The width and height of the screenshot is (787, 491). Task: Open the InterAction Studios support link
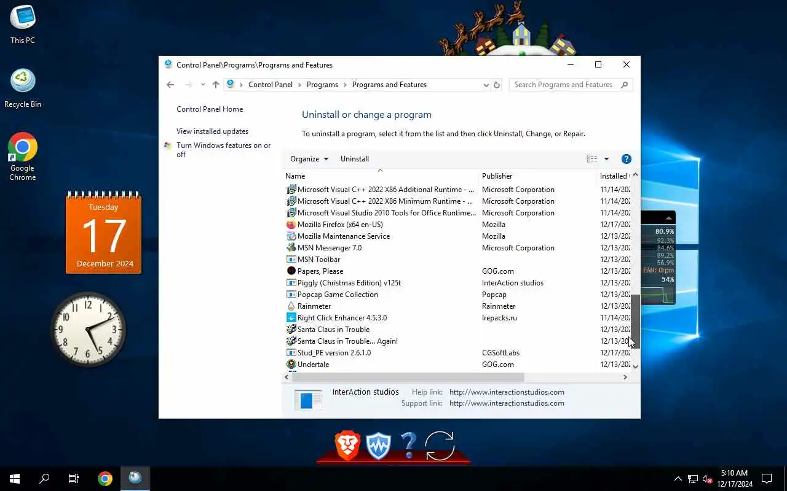(507, 403)
